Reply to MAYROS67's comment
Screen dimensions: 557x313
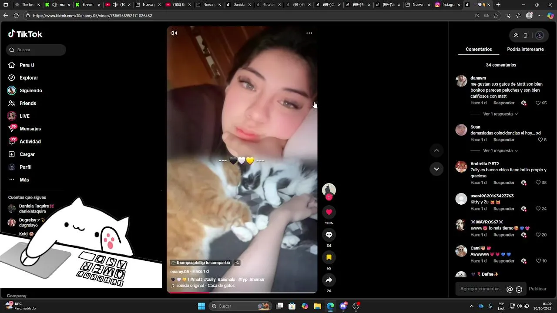[504, 235]
